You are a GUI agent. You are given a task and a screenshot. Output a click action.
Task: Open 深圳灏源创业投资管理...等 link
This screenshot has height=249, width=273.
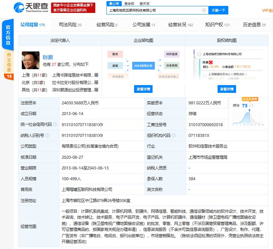pos(75,90)
